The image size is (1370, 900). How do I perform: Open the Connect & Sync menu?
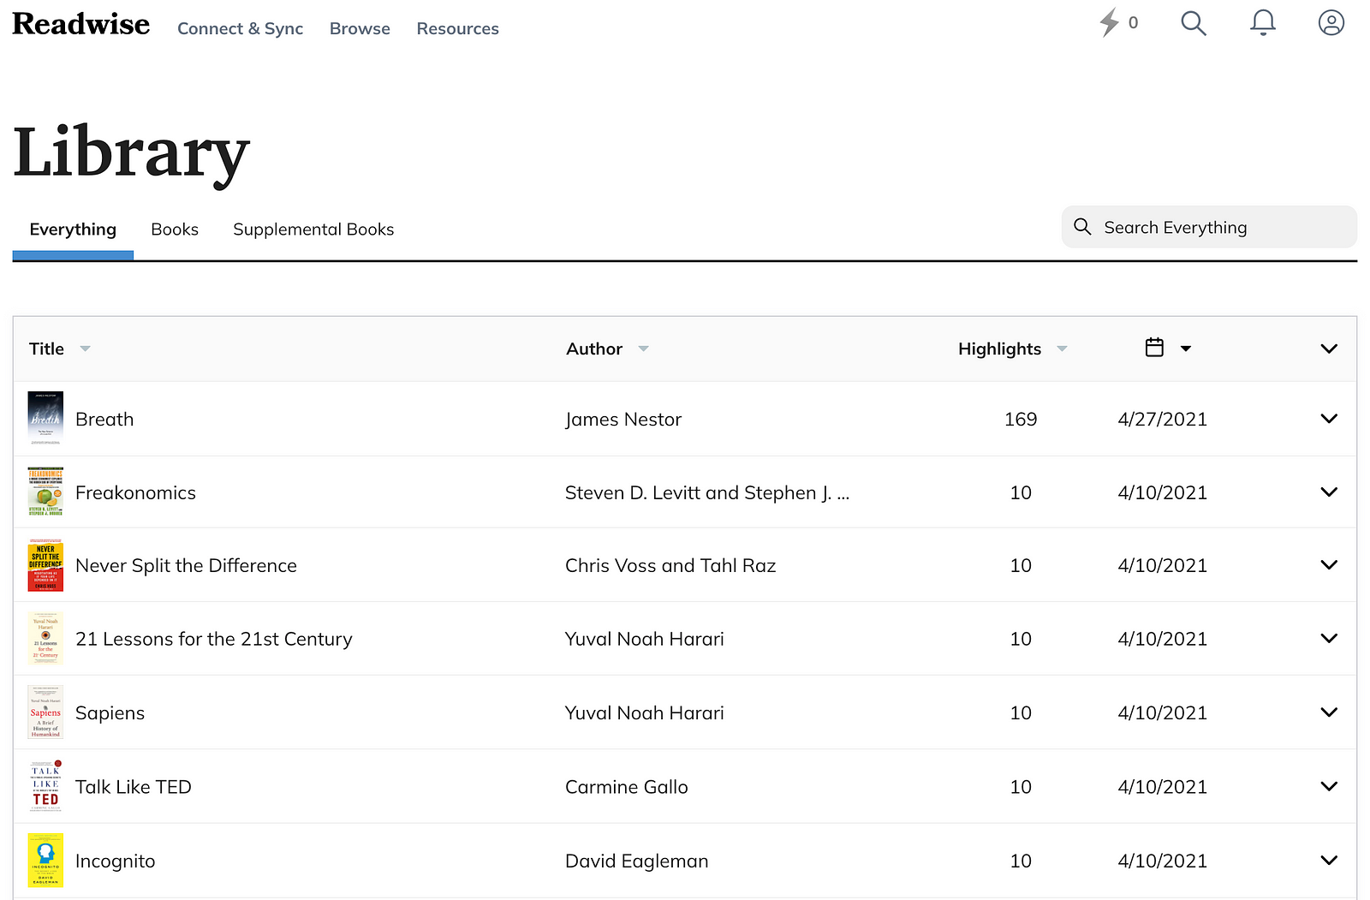coord(240,29)
